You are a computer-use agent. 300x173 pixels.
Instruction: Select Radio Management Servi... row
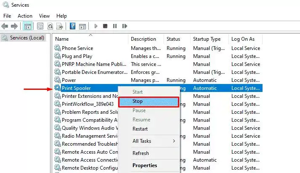point(158,136)
